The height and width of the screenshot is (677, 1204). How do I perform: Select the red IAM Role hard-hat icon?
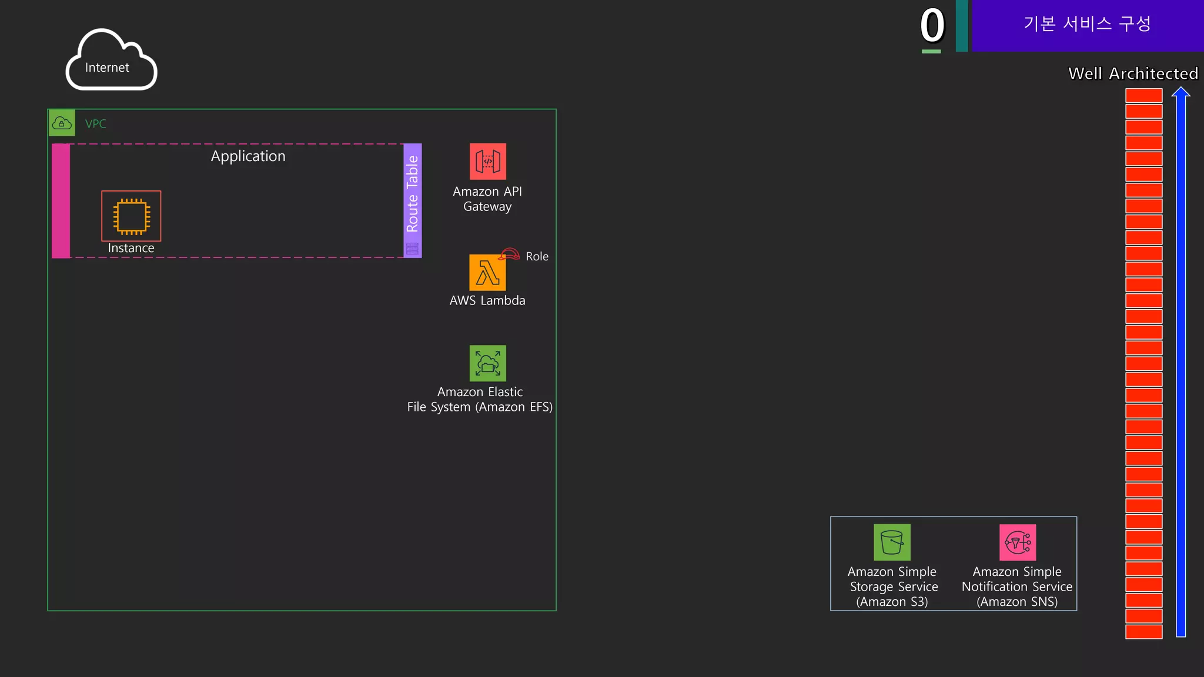click(510, 254)
